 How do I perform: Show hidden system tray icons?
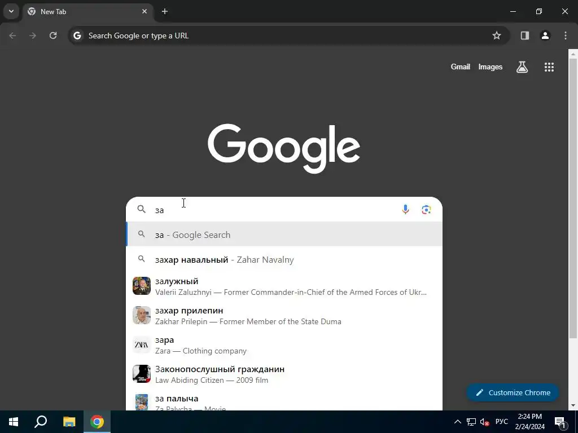(457, 422)
